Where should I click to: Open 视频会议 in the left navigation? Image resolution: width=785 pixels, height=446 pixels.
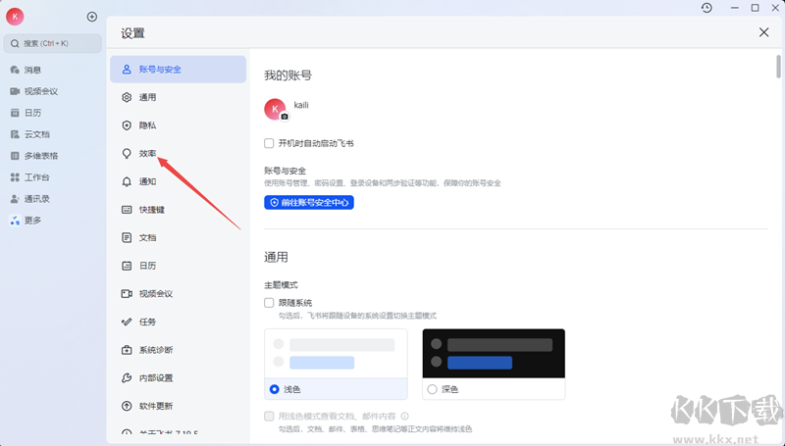pyautogui.click(x=34, y=91)
